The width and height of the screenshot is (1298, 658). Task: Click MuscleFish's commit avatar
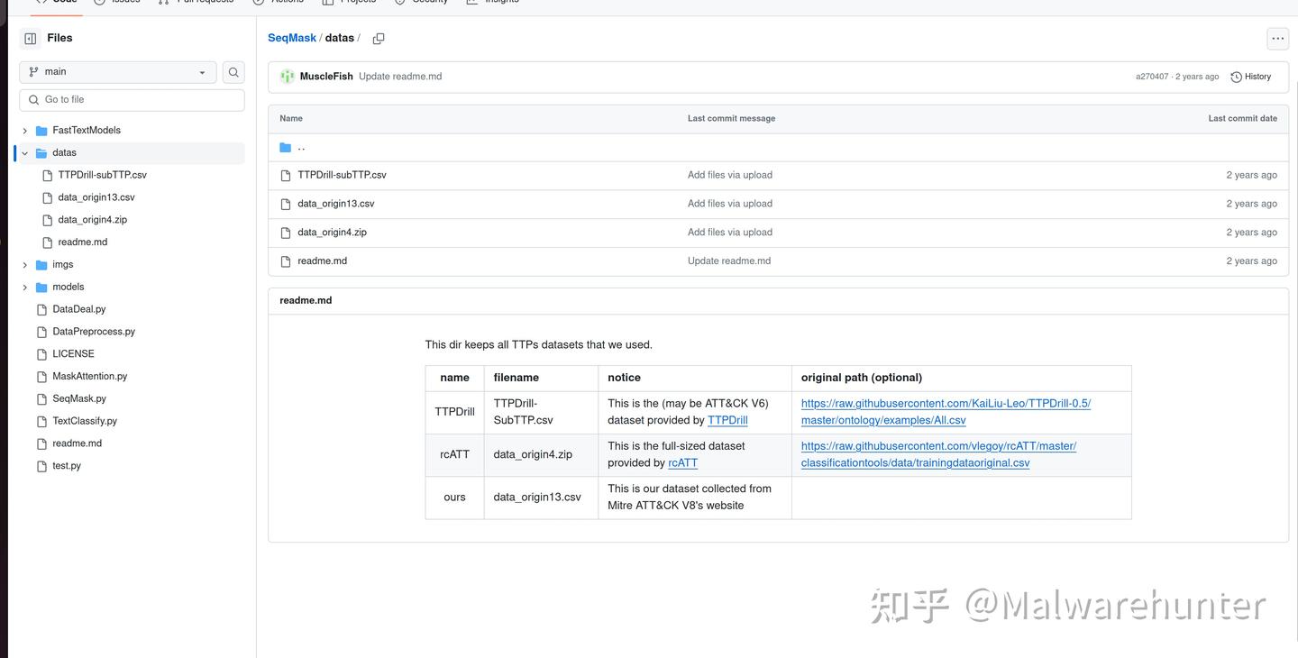[x=286, y=77]
